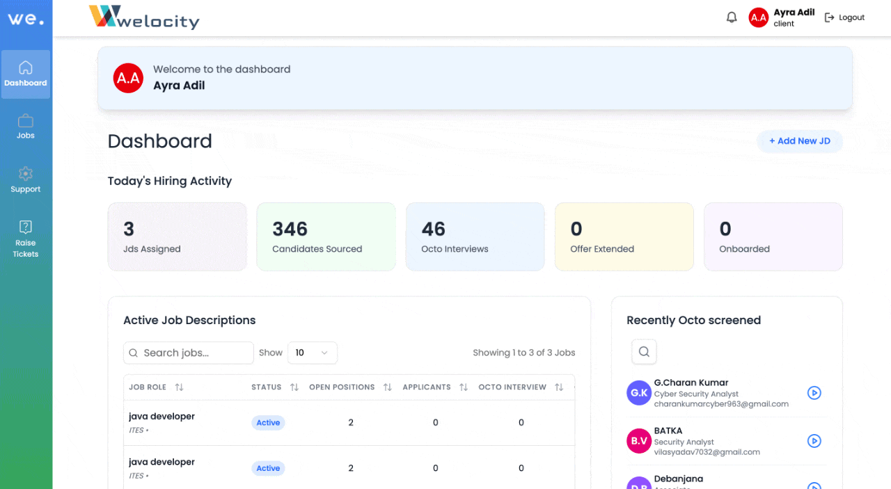
Task: Open Dashboard from the sidebar
Action: [x=26, y=74]
